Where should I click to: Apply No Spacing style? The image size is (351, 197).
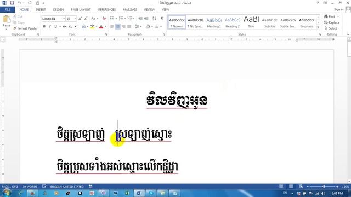(195, 22)
